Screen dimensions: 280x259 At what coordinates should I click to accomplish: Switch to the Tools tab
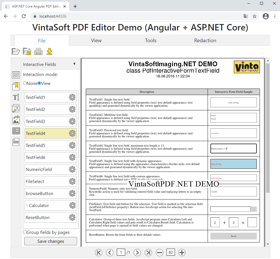tap(151, 41)
